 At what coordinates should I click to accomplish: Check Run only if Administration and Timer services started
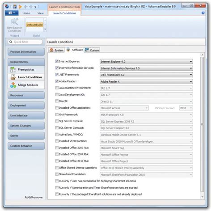[x=57, y=187]
